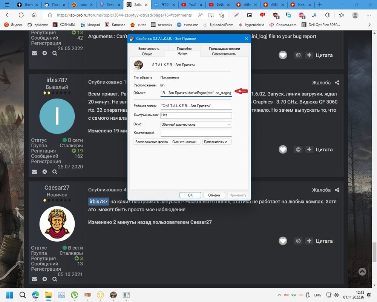Screen dimensions: 377x302
Task: Report irbis787 post via Жалоба link
Action: pyautogui.click(x=321, y=83)
